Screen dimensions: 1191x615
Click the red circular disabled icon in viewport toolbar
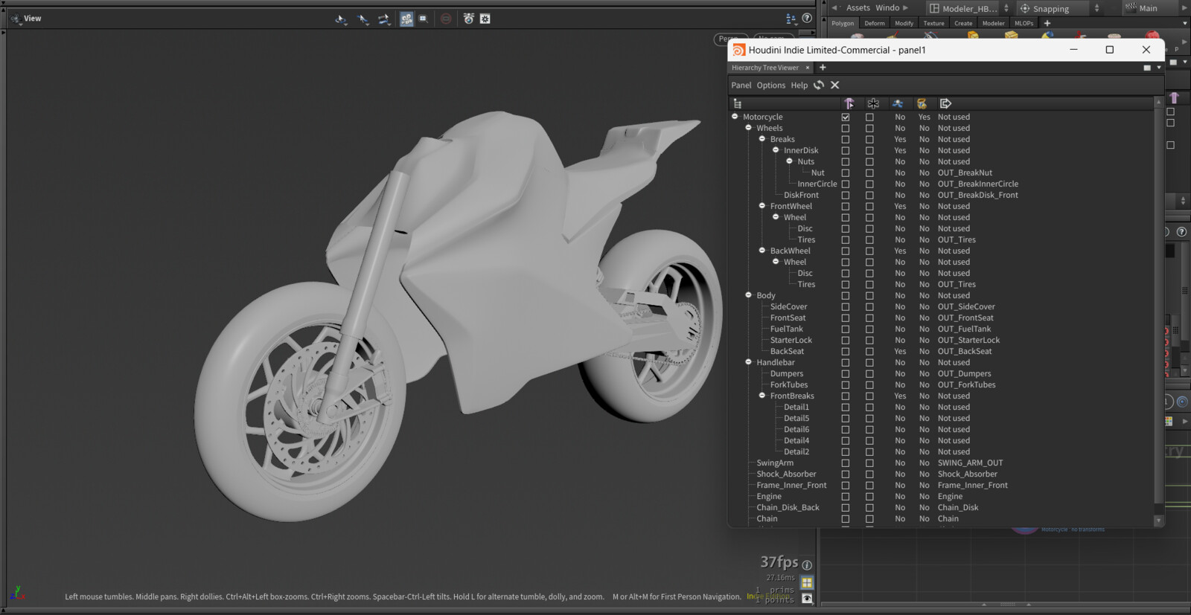click(x=446, y=19)
